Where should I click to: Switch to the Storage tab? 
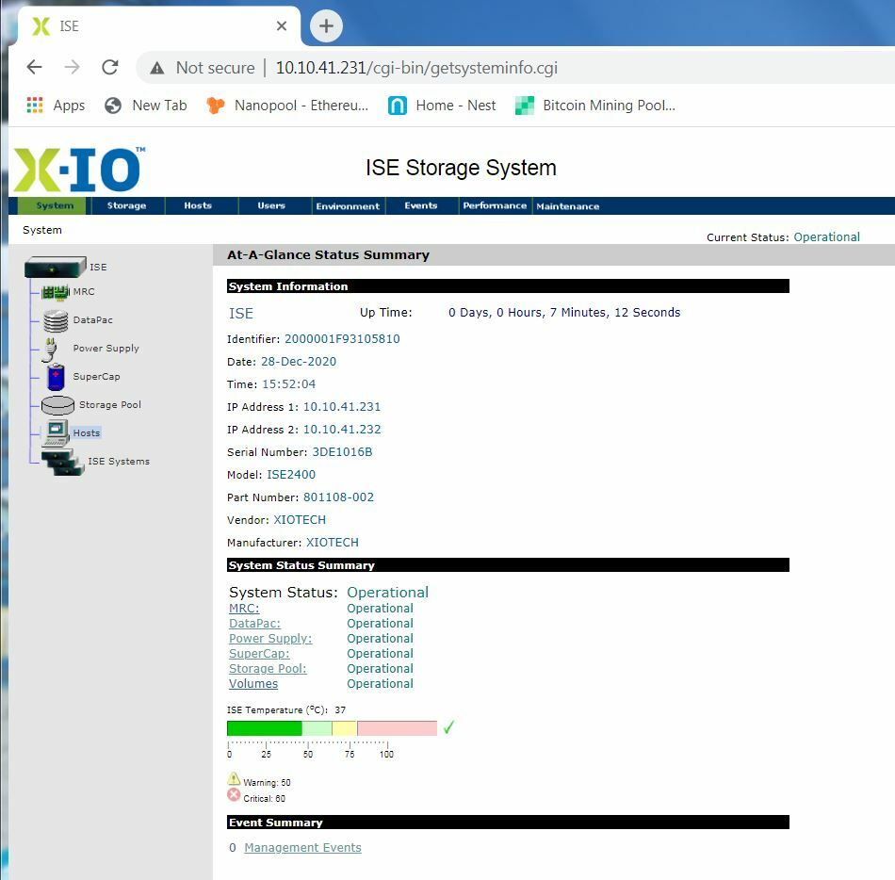point(128,205)
